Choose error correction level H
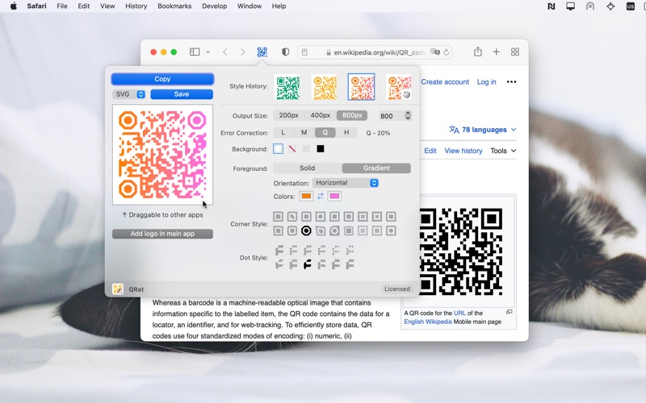The image size is (646, 403). [x=346, y=132]
